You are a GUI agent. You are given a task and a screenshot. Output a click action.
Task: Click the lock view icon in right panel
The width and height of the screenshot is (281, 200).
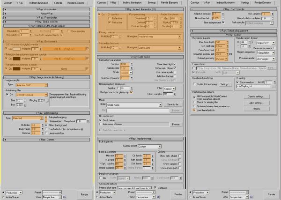coord(251,197)
